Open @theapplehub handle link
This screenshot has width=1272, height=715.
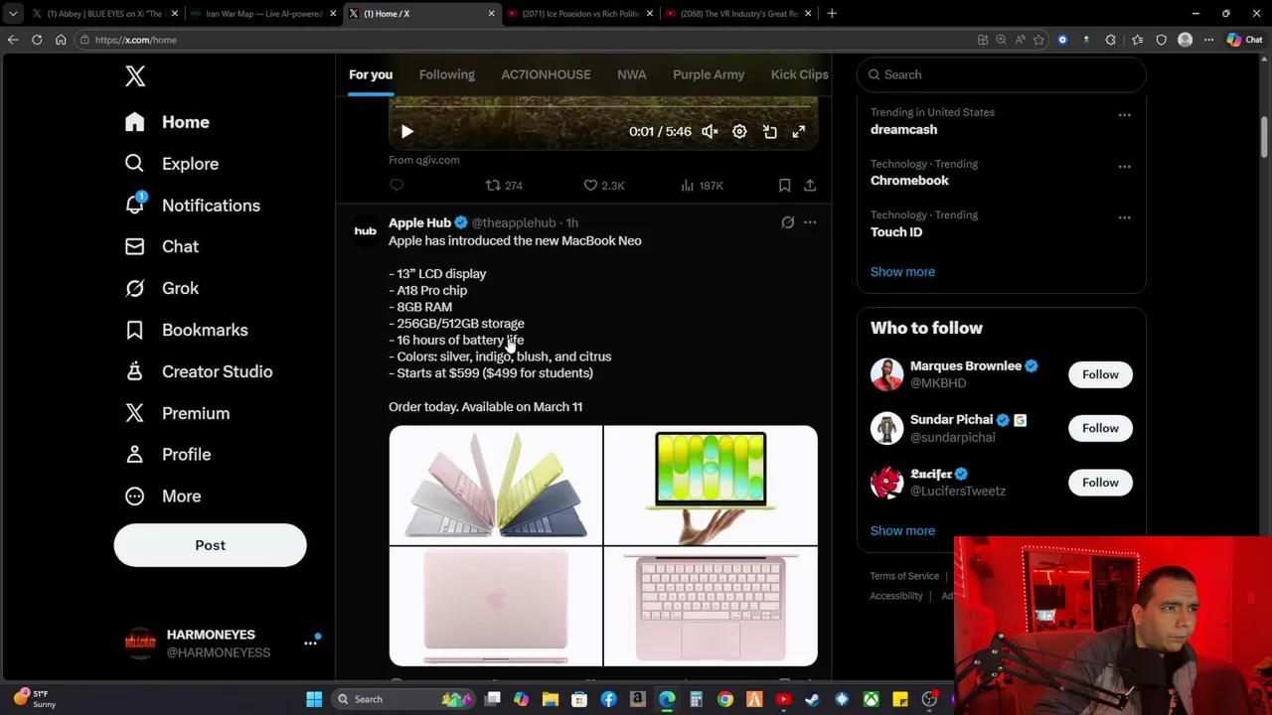tap(514, 222)
